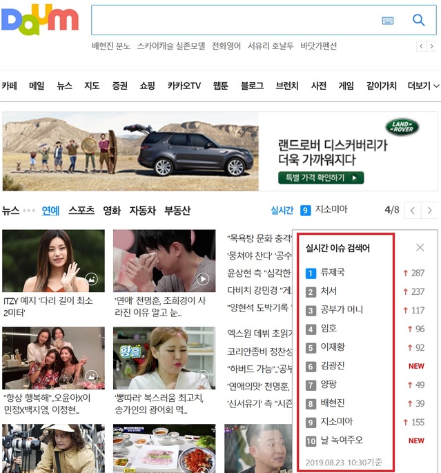
Task: Click the suggested keyword 배현진 분노
Action: coord(111,46)
